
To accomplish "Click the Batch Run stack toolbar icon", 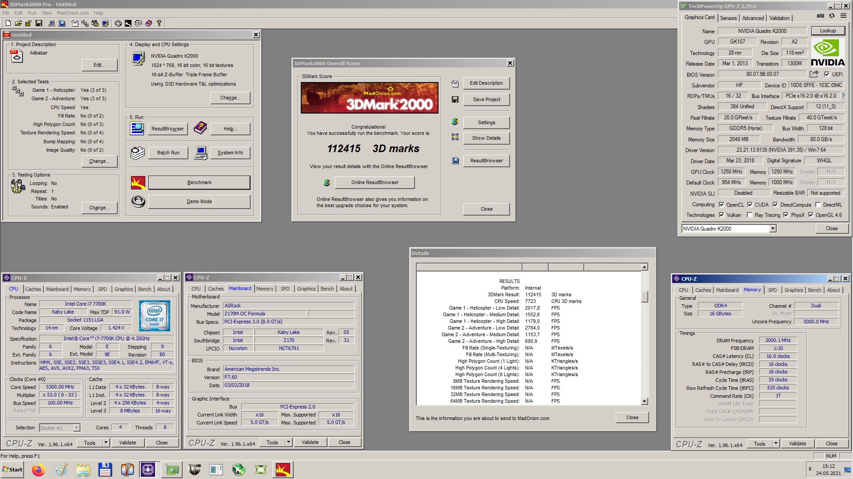I will click(x=139, y=23).
